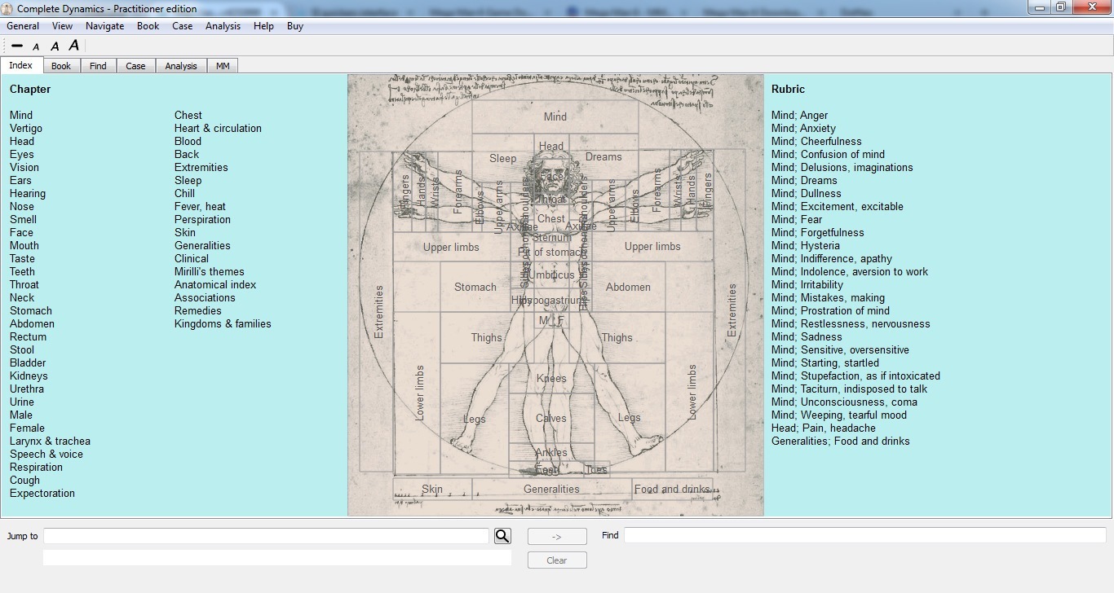
Task: Focus the Jump to input field
Action: [266, 536]
